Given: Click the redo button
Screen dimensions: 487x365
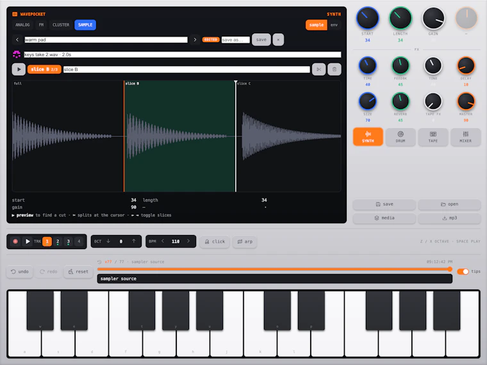Looking at the screenshot, I should [49, 272].
